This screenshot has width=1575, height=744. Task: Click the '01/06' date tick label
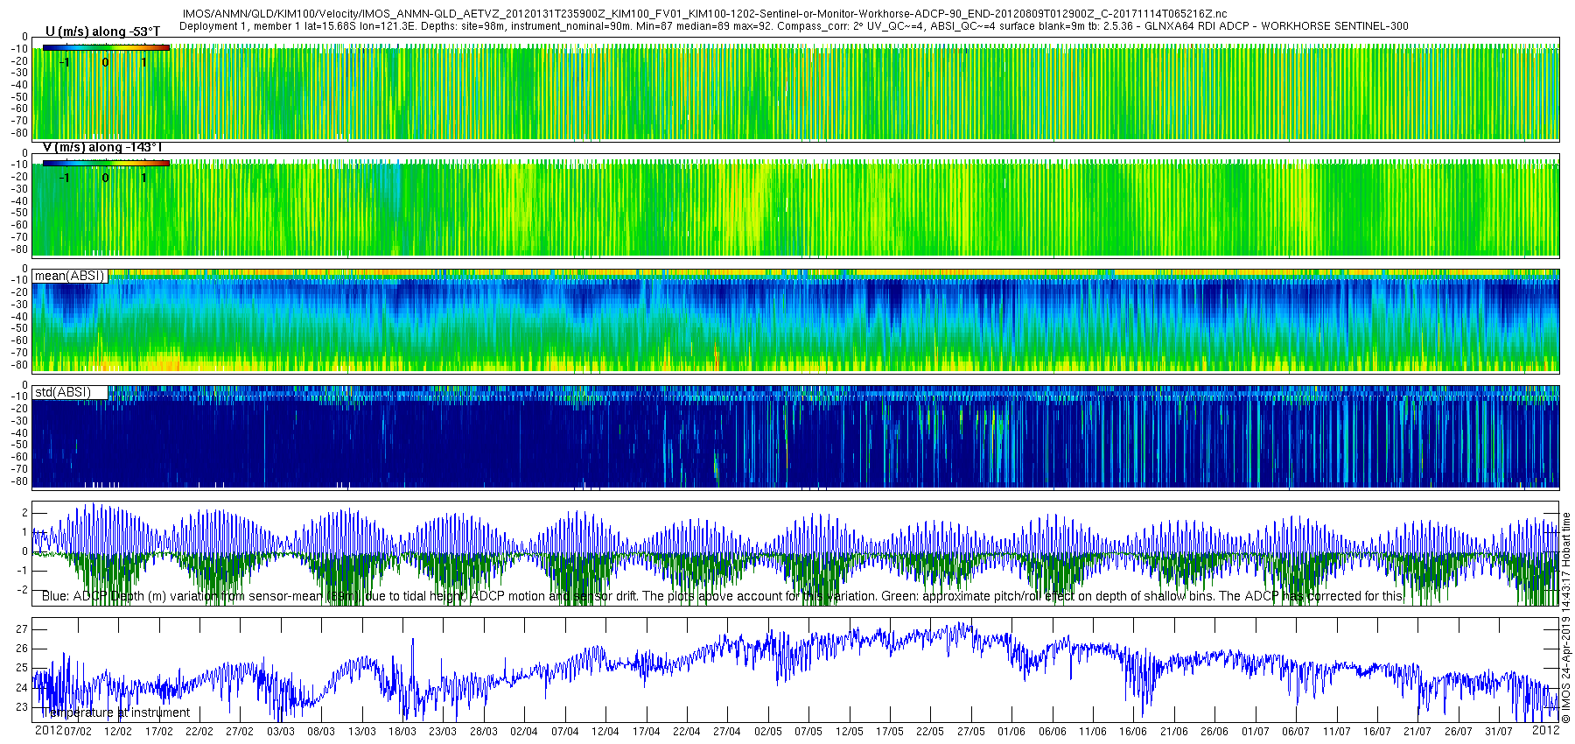[1011, 731]
